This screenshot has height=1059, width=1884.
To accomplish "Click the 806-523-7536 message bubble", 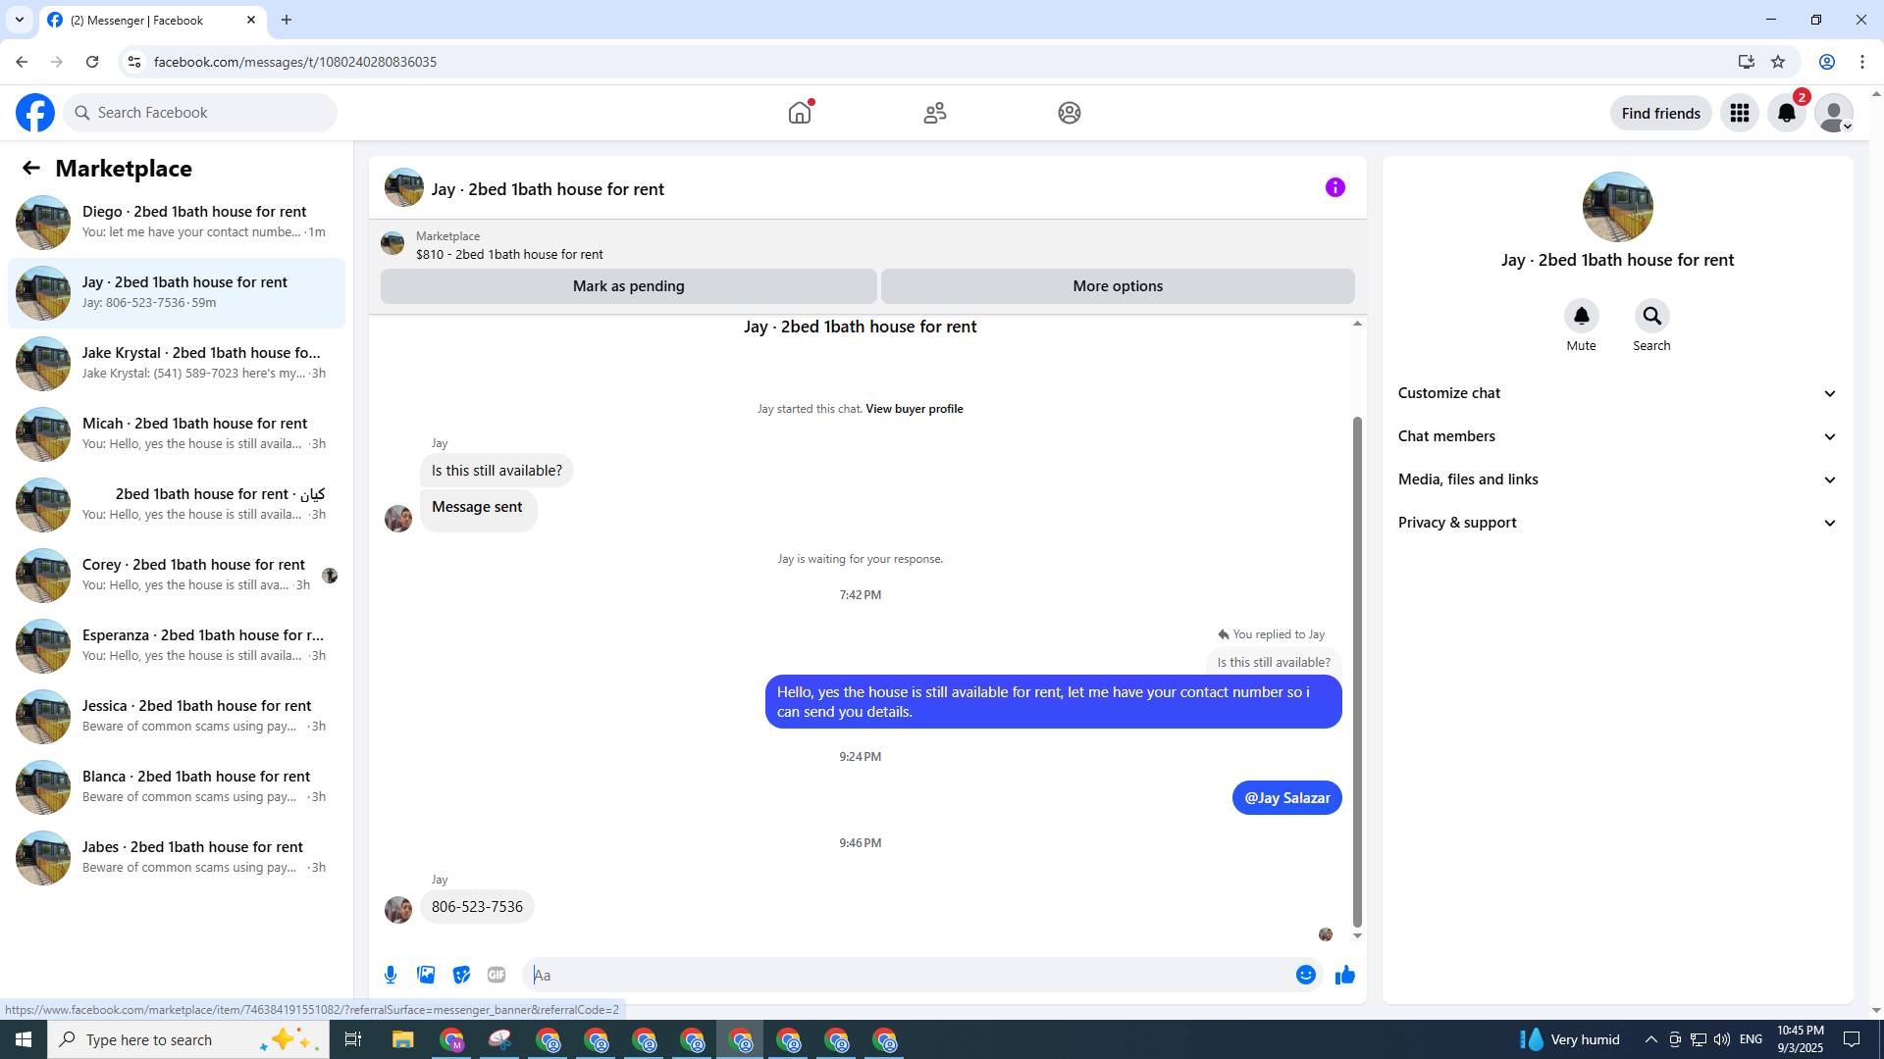I will (477, 907).
